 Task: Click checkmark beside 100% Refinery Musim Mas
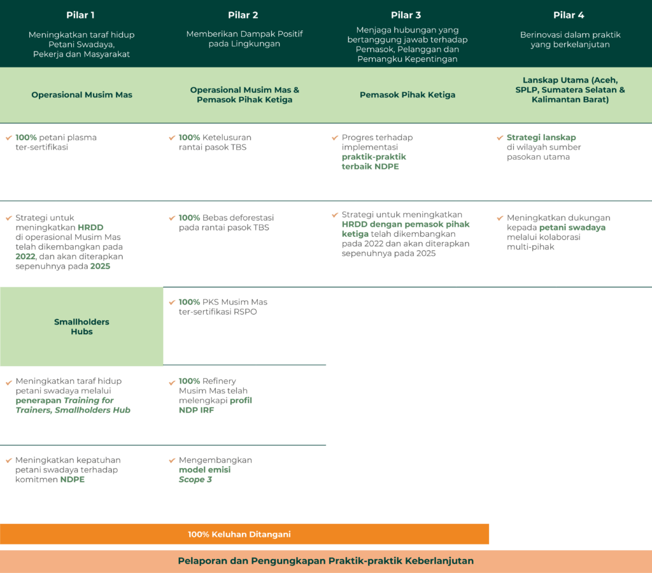tap(172, 382)
